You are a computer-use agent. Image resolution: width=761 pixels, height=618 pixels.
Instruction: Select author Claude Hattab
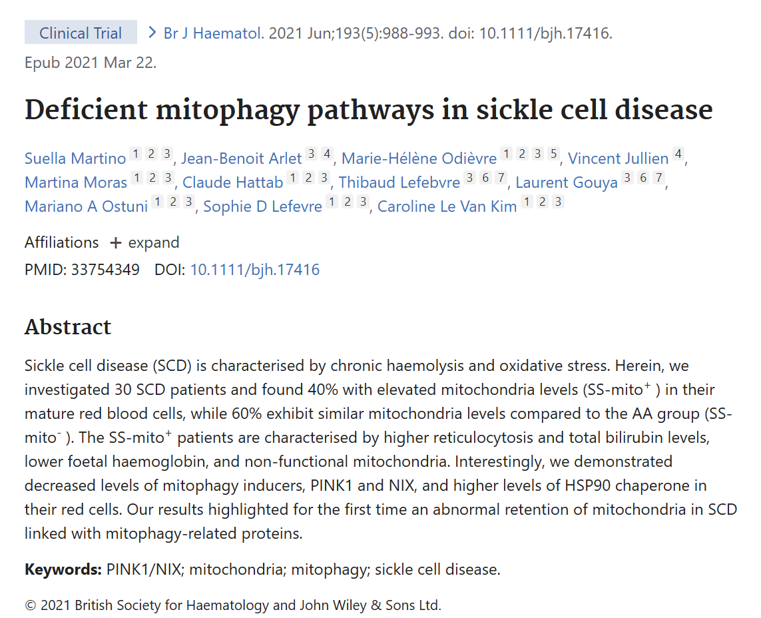tap(232, 182)
